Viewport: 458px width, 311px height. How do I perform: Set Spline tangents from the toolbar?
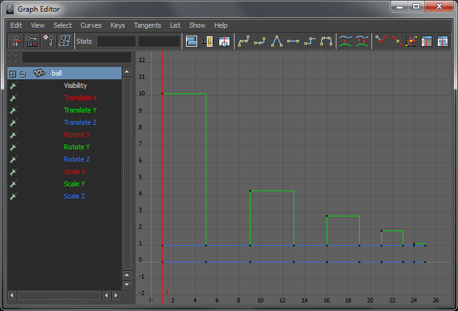[244, 41]
